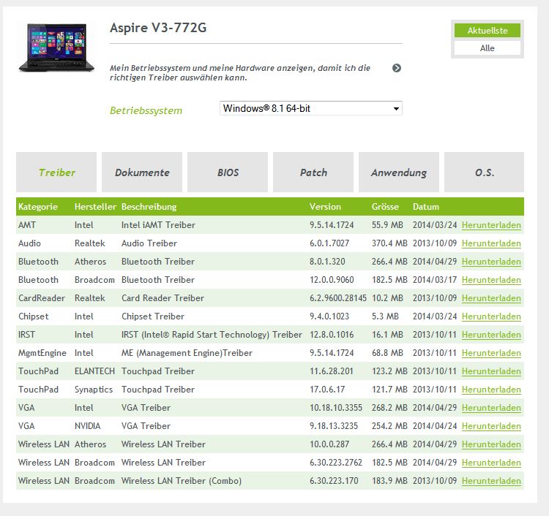The height and width of the screenshot is (516, 549).
Task: Open the BIOS tab
Action: coord(228,172)
